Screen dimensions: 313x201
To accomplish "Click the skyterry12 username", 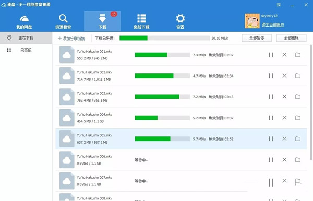I will click(x=269, y=16).
